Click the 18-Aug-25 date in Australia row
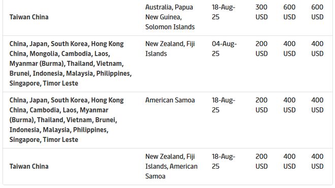The height and width of the screenshot is (188, 335). coord(223,12)
